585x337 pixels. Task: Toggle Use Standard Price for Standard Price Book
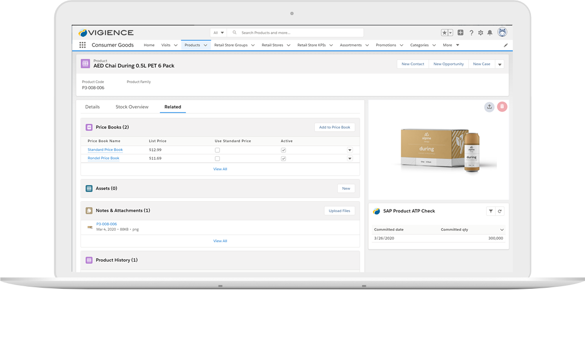tap(218, 150)
